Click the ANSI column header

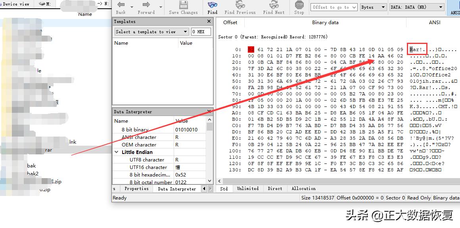point(435,23)
